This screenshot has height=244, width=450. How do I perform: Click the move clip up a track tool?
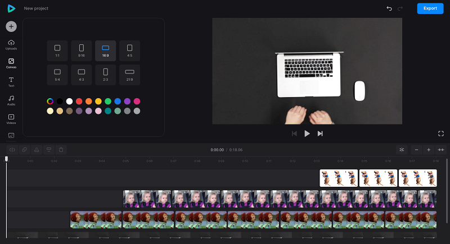pos(37,150)
